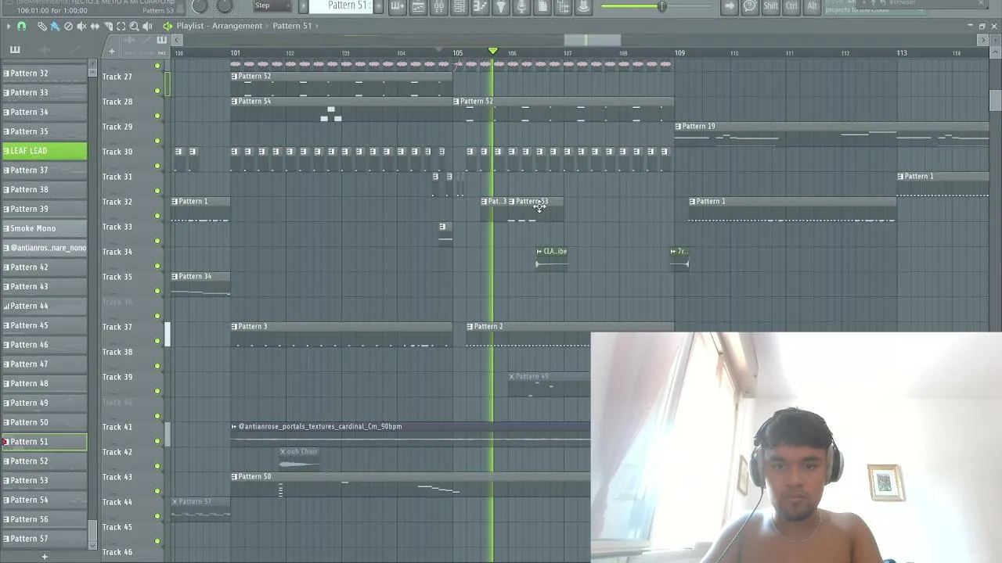Mute Track 27 via its green LED
This screenshot has width=1002, height=563.
(157, 91)
